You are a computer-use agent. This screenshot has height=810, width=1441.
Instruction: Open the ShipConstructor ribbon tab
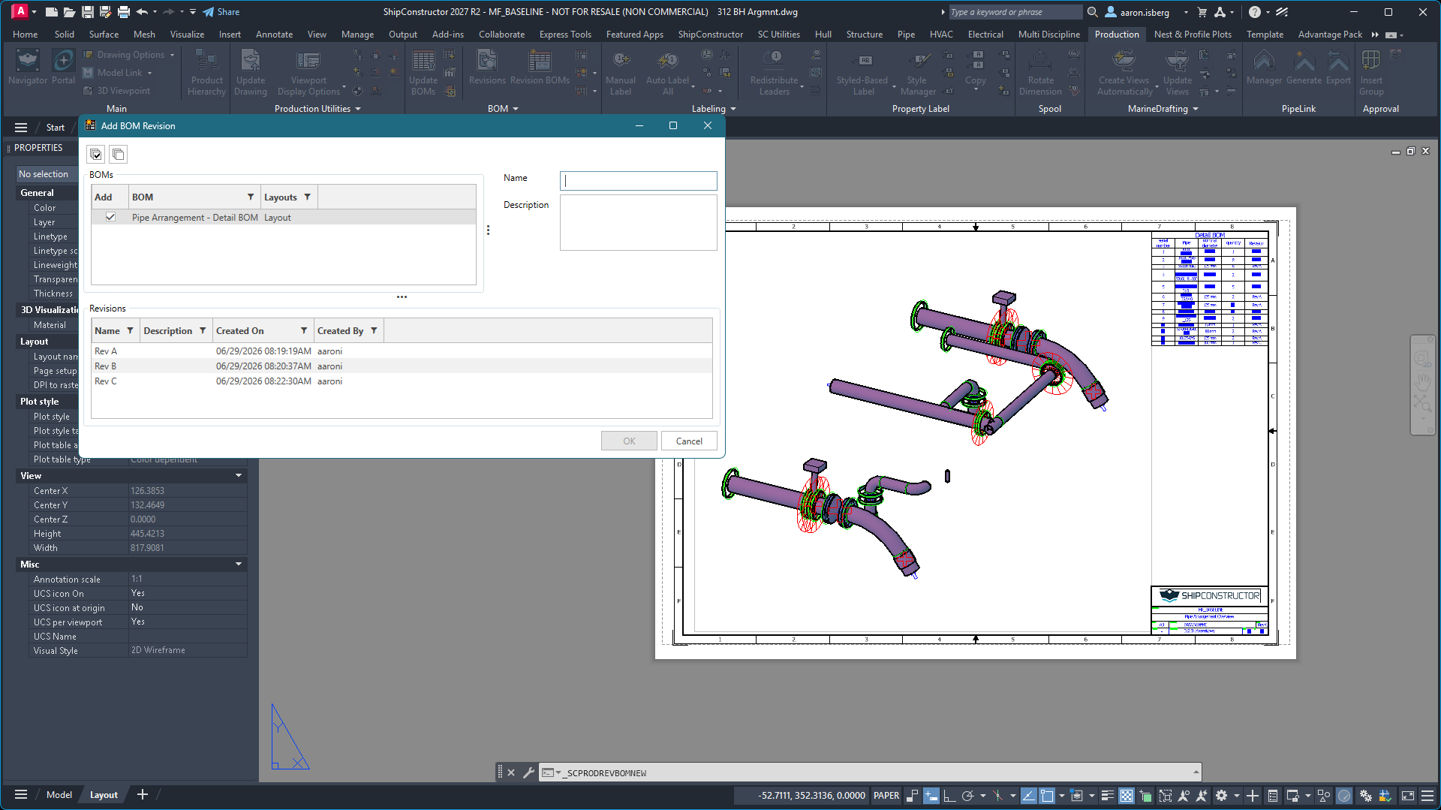pos(710,35)
